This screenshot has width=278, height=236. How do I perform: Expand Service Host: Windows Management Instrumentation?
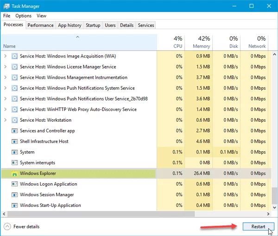tap(5, 77)
